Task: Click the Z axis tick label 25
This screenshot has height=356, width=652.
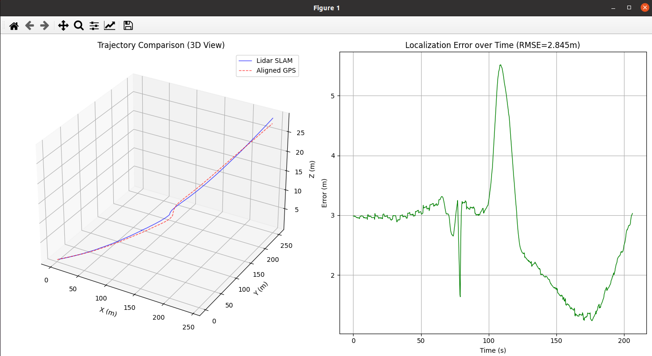Action: [x=300, y=133]
